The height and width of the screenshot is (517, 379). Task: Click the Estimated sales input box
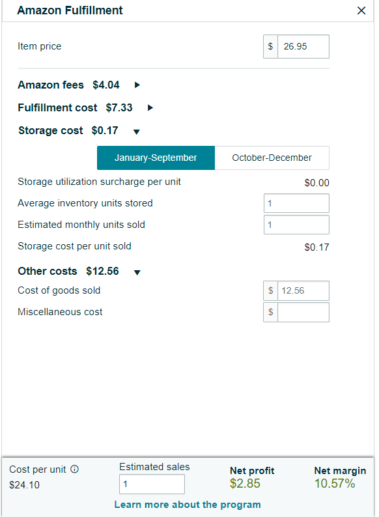(x=152, y=484)
